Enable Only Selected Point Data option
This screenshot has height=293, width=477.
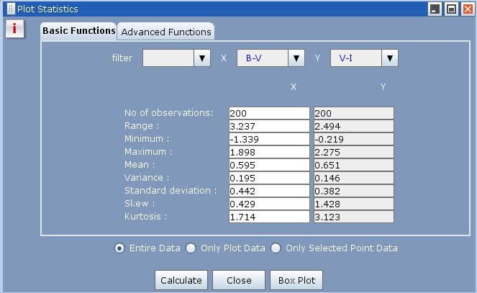[x=276, y=248]
